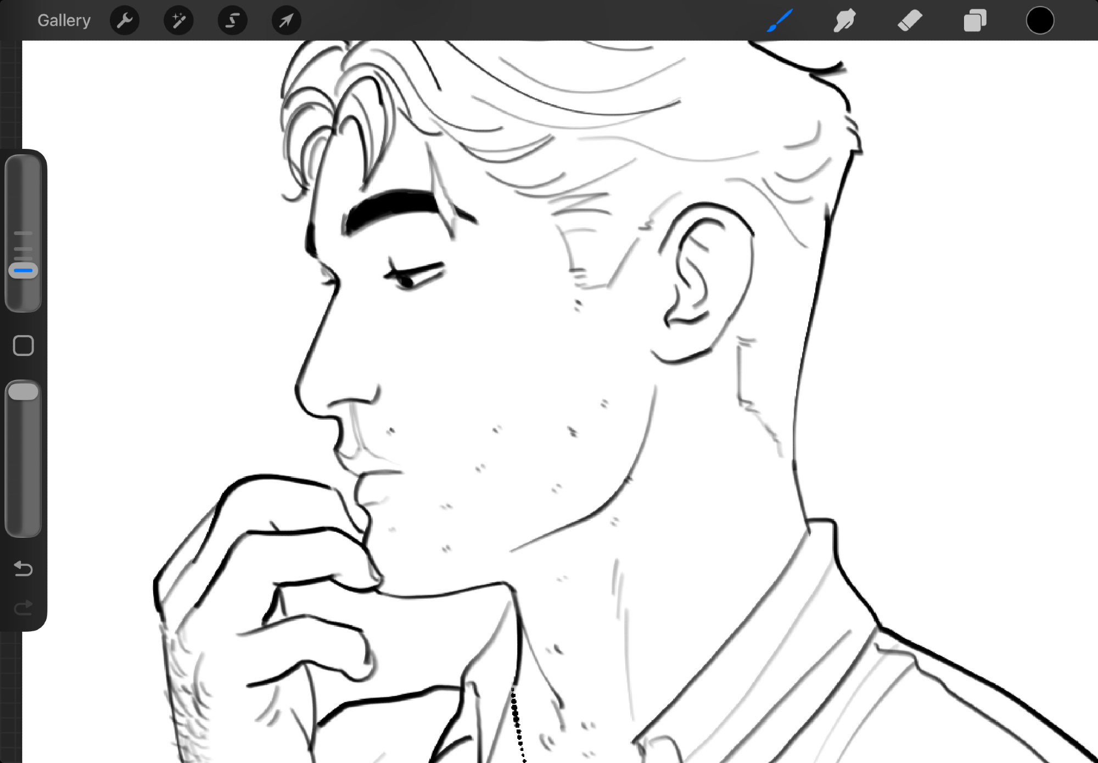The height and width of the screenshot is (763, 1098).
Task: Undo the last stroke
Action: (23, 568)
